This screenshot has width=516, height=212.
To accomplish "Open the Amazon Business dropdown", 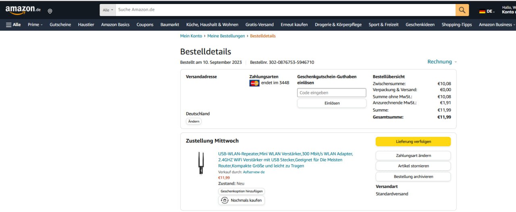I will [x=497, y=24].
